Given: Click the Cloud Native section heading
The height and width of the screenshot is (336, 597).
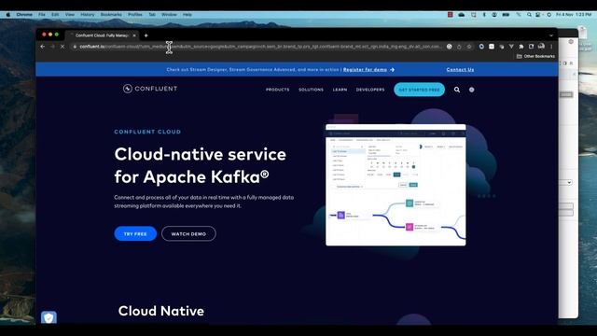Looking at the screenshot, I should pos(161,311).
